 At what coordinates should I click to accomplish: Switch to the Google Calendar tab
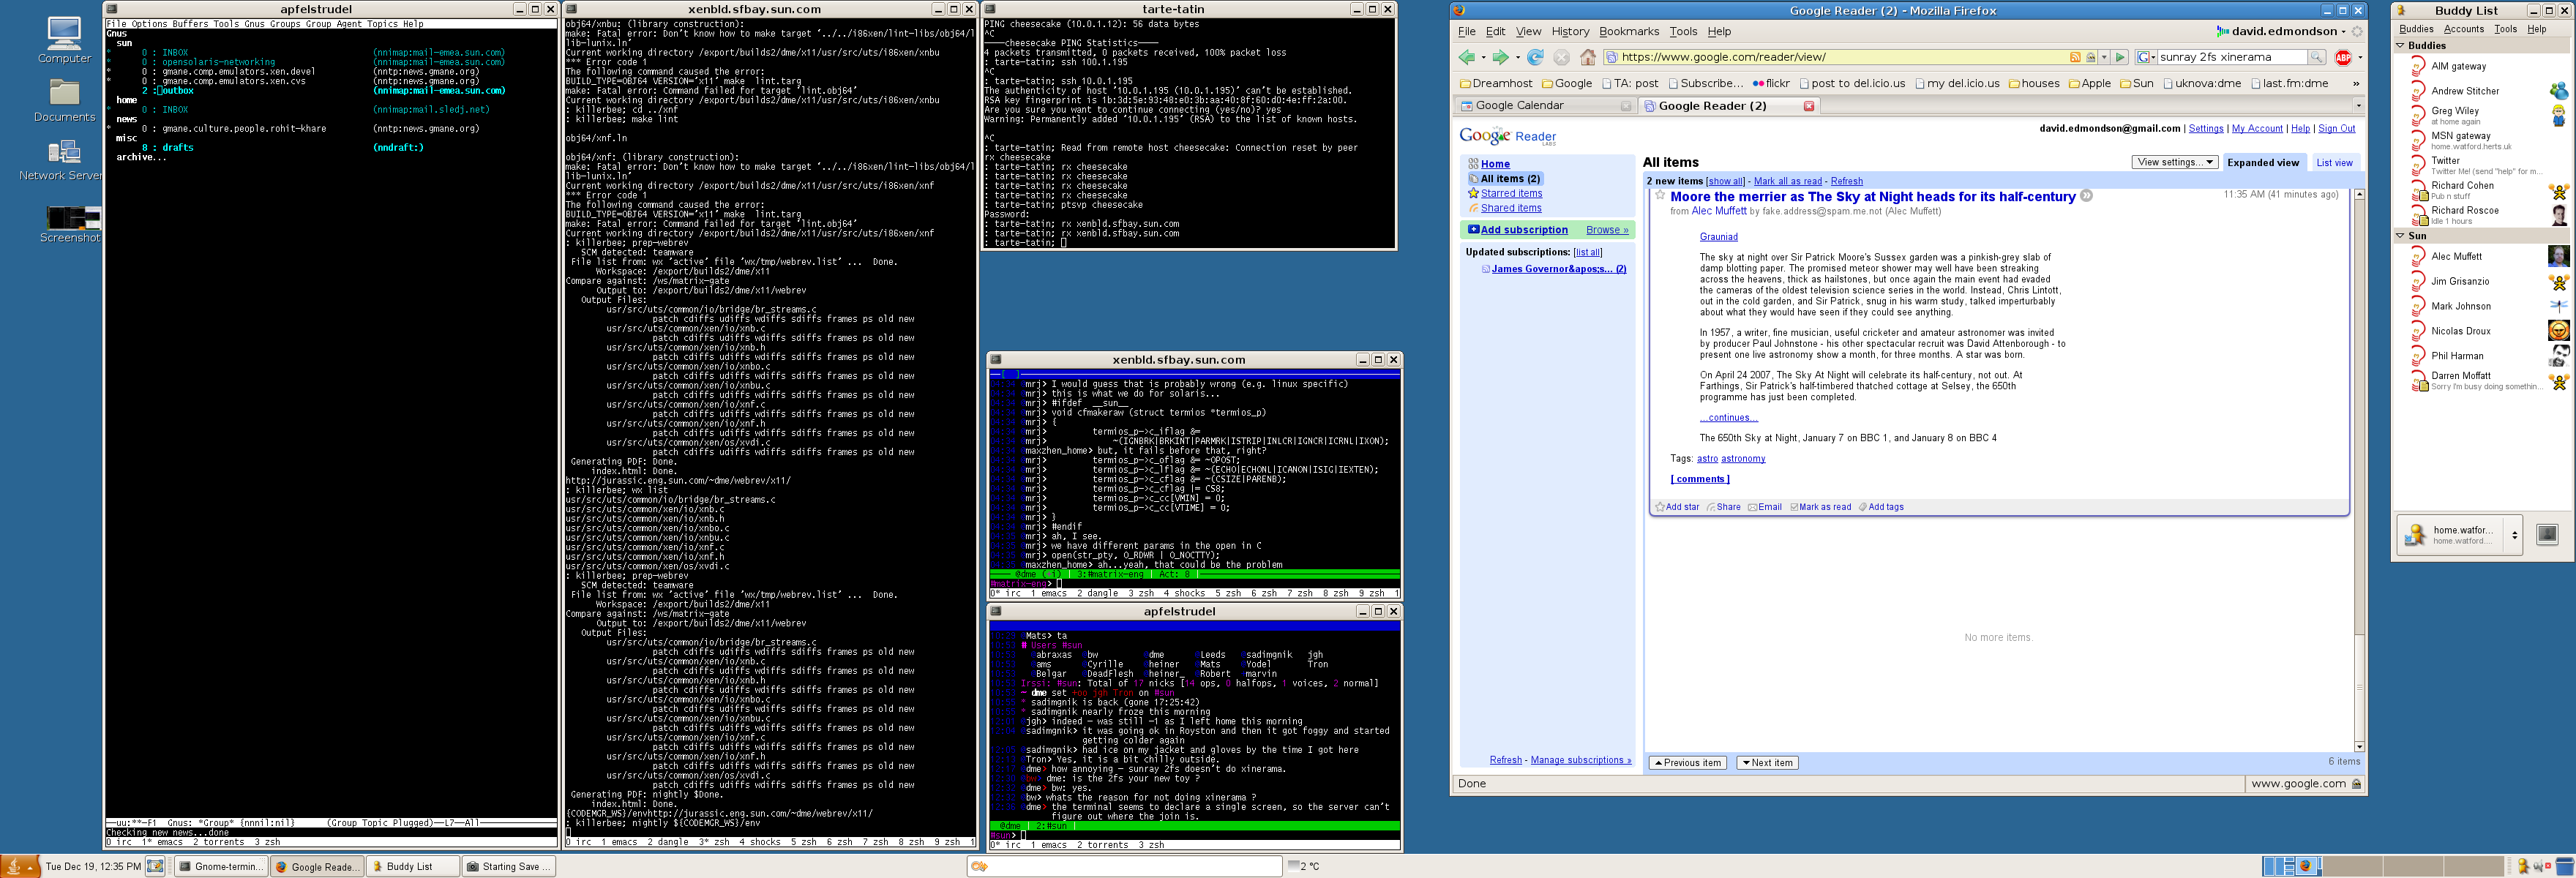pyautogui.click(x=1519, y=106)
